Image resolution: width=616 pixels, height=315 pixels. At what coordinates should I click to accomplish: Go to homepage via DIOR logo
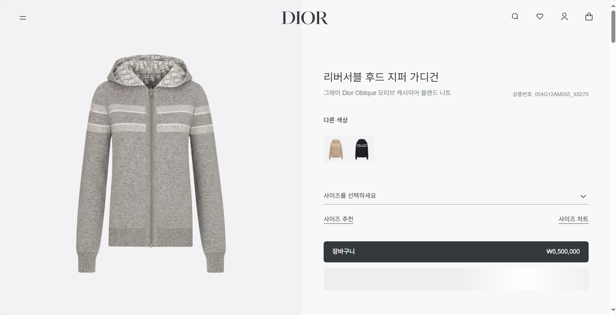click(305, 18)
